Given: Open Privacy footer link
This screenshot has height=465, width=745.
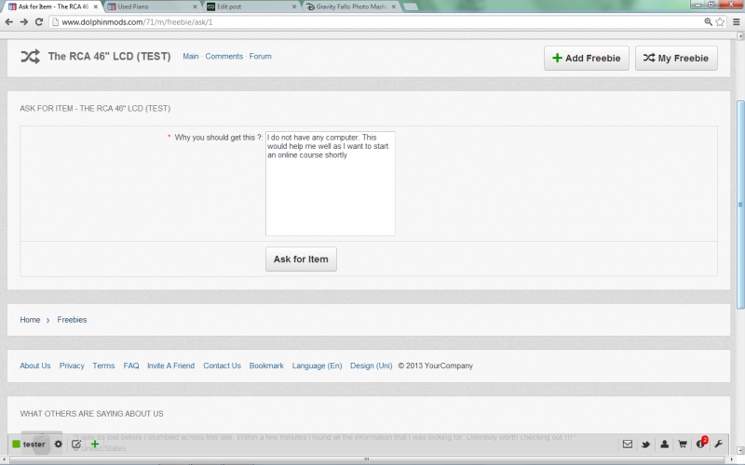Looking at the screenshot, I should 72,365.
